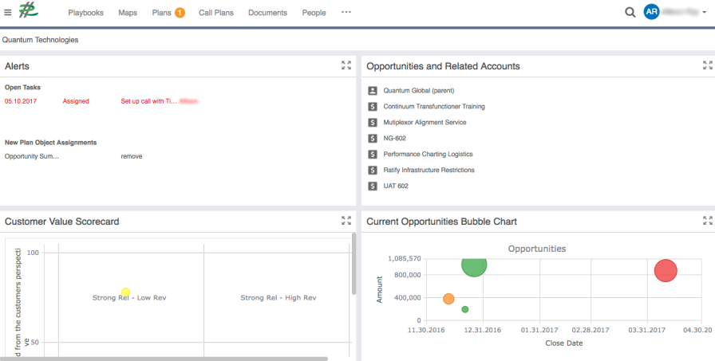Click the yellow scorecard data point
Screen dimensions: 715x361
pyautogui.click(x=125, y=292)
